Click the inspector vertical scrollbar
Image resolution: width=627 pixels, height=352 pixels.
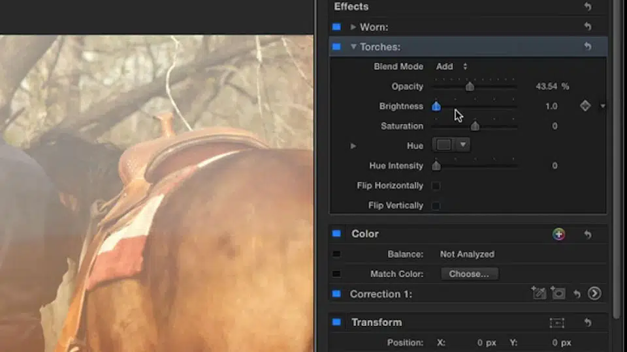pyautogui.click(x=617, y=160)
